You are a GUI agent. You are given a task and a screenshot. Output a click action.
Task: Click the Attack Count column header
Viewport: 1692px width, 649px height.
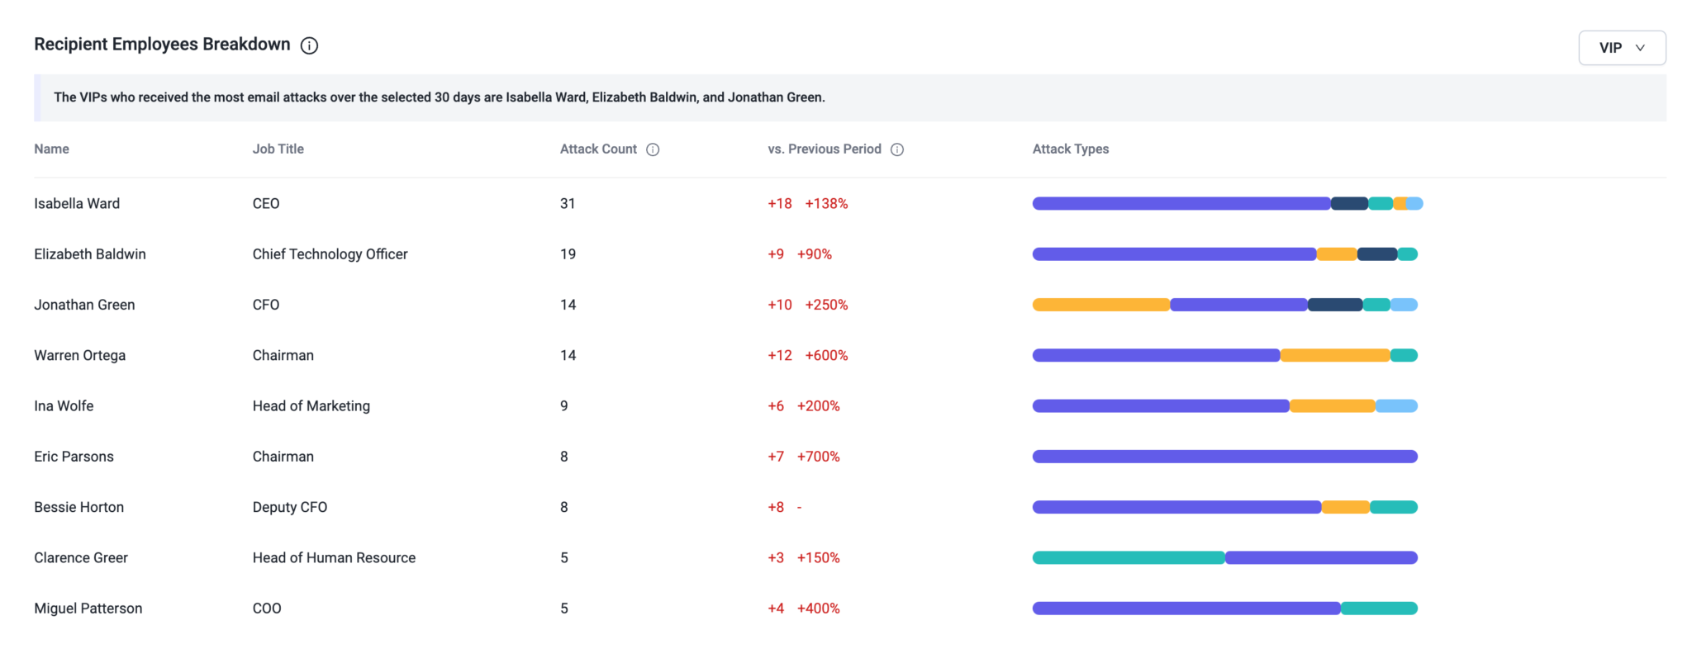point(598,149)
